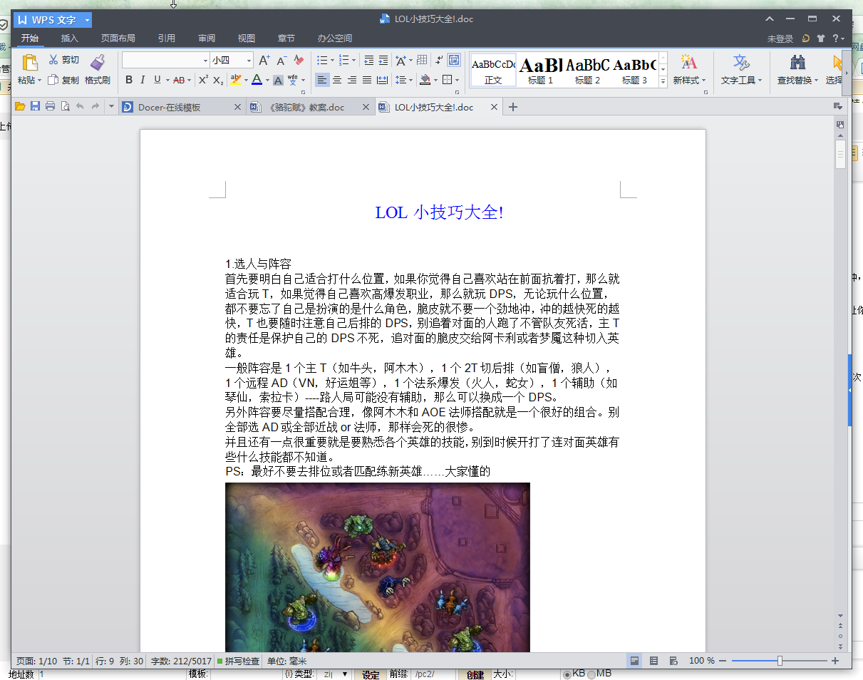Apply the 标题 3 heading style
863x680 pixels.
(x=634, y=70)
